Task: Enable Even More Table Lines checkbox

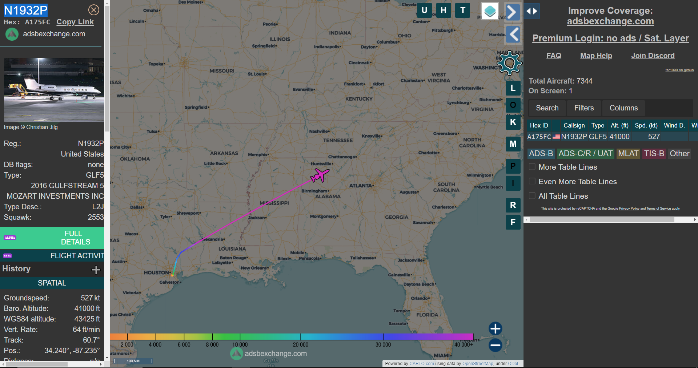Action: click(x=532, y=181)
